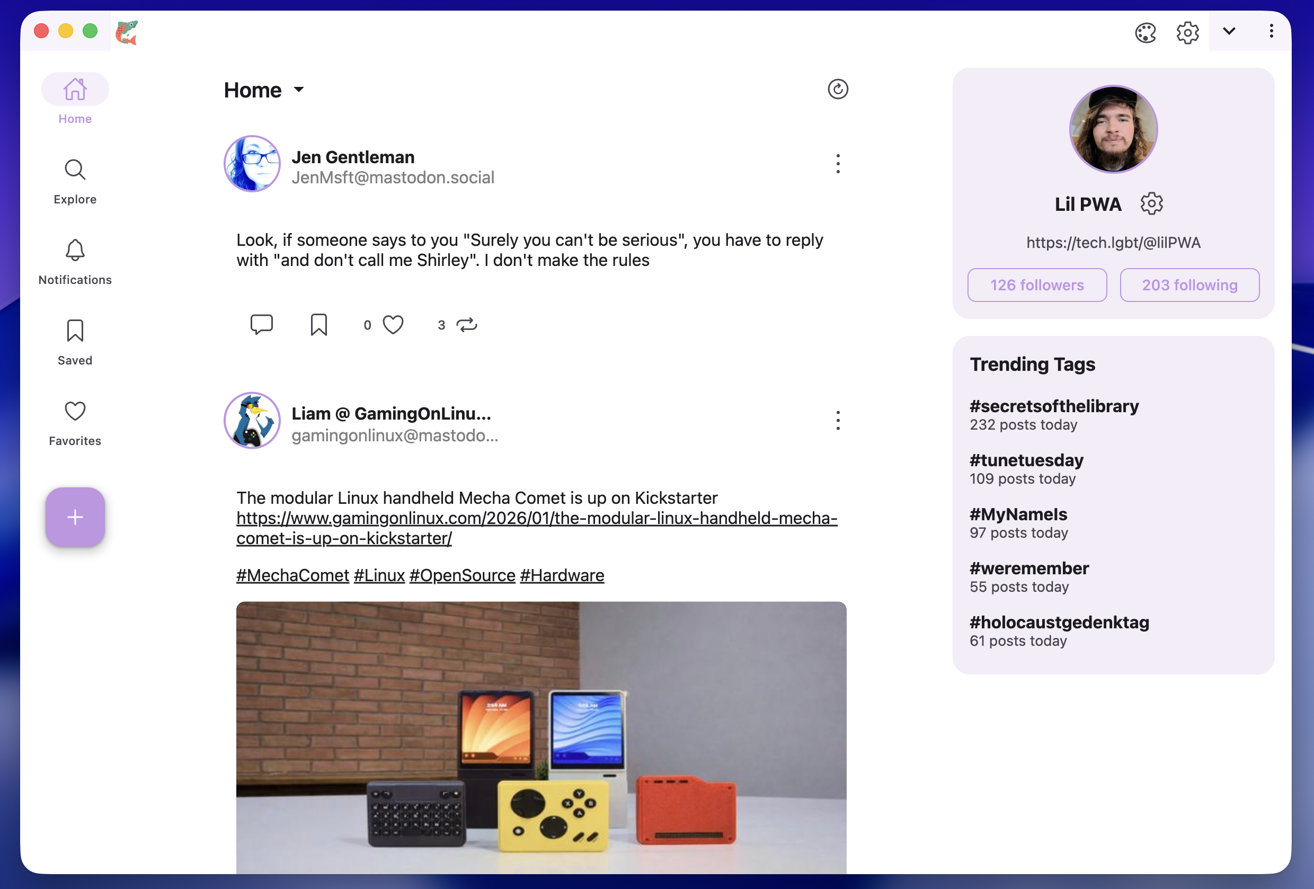
Task: Expand the title bar chevron menu
Action: click(1229, 31)
